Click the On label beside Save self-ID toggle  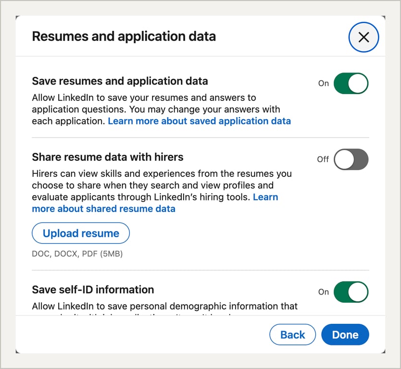pyautogui.click(x=324, y=292)
